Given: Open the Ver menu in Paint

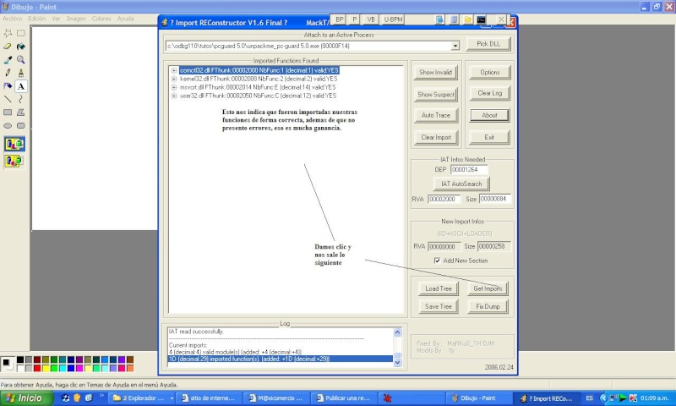Looking at the screenshot, I should (x=56, y=19).
